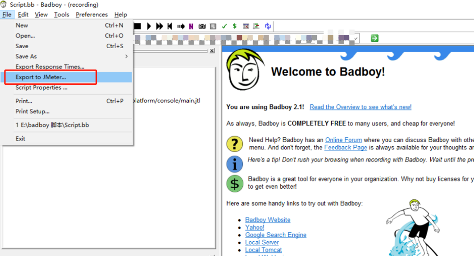Viewport: 474px width, 256px height.
Task: Click the blue refresh arrows icon
Action: pyautogui.click(x=268, y=26)
